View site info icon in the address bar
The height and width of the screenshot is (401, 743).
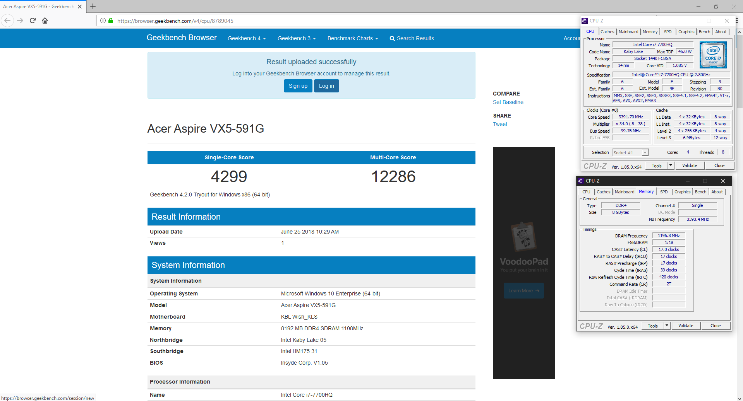(103, 20)
